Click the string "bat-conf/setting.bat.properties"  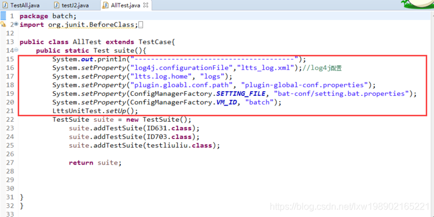tap(341, 93)
